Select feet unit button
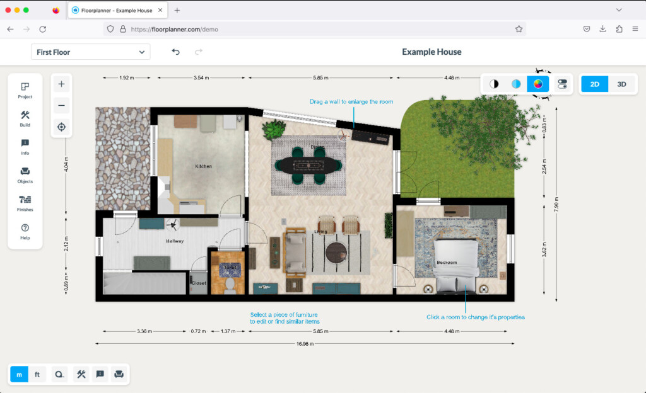Image resolution: width=646 pixels, height=393 pixels. point(37,374)
